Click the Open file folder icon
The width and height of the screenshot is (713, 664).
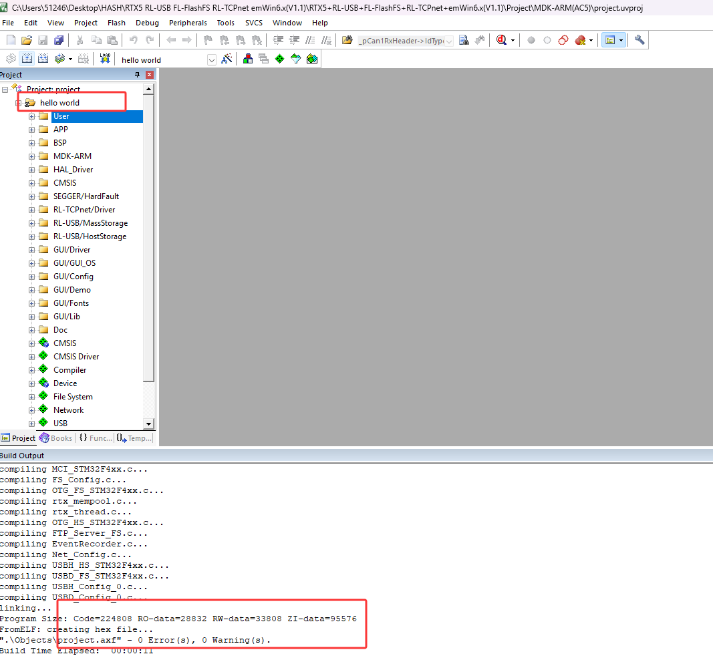27,41
